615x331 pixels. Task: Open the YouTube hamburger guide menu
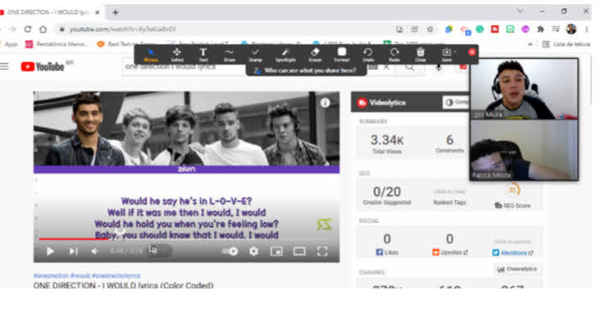pos(6,66)
